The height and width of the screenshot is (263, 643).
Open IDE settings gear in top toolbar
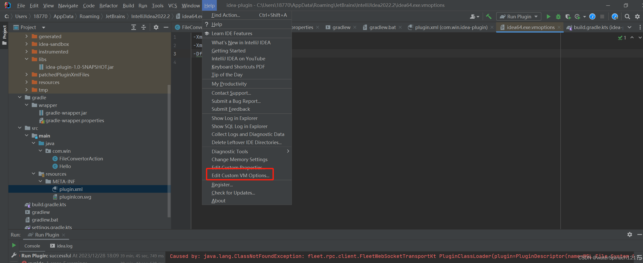[637, 17]
